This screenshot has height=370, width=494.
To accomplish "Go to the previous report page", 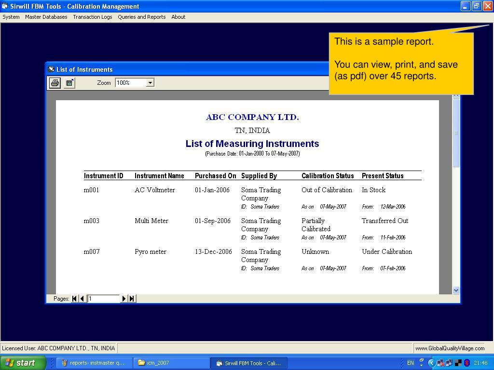I will point(82,299).
